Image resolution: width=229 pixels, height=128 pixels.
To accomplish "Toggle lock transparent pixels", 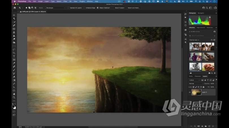I will (x=193, y=87).
